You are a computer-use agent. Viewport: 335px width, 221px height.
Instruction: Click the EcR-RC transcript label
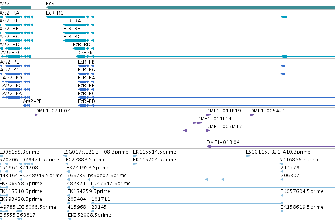tap(72, 37)
